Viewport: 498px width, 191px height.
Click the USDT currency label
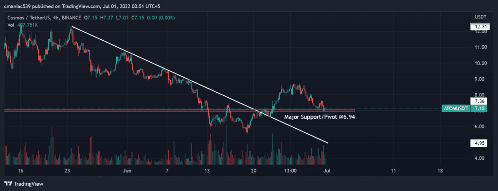[x=479, y=17]
